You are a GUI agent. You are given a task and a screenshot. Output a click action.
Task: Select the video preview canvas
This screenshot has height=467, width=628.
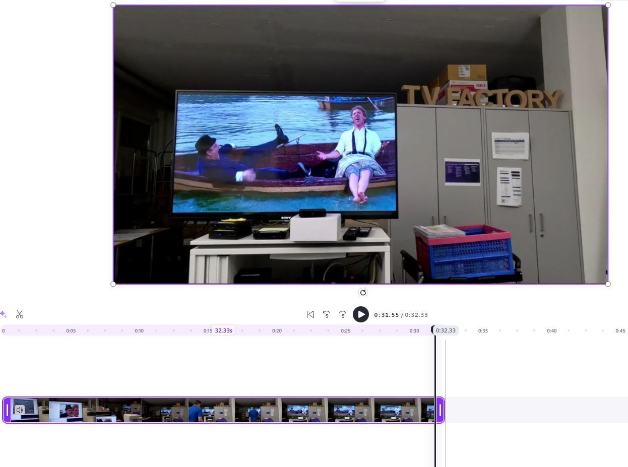pyautogui.click(x=360, y=145)
